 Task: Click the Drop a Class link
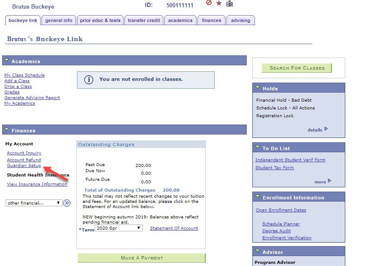(18, 86)
